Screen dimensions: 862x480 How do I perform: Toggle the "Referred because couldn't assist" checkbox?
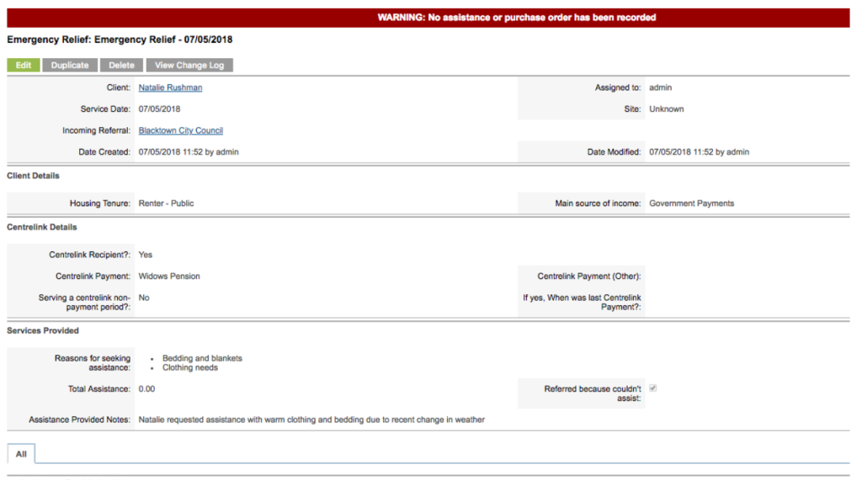653,388
